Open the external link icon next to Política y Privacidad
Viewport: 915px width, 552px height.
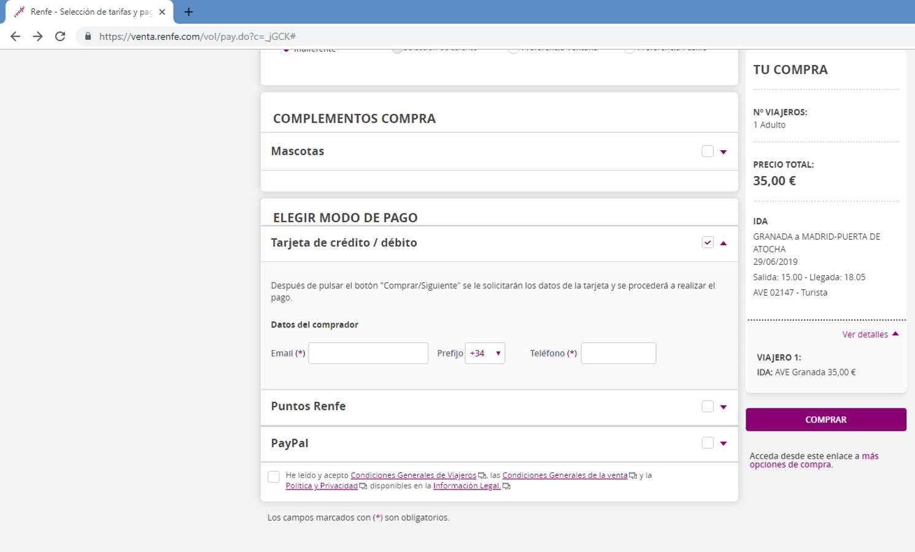362,486
